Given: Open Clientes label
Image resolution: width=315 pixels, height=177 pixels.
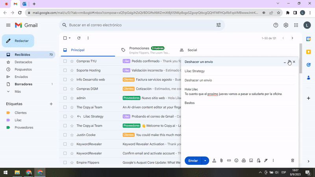Looking at the screenshot, I should [x=20, y=113].
